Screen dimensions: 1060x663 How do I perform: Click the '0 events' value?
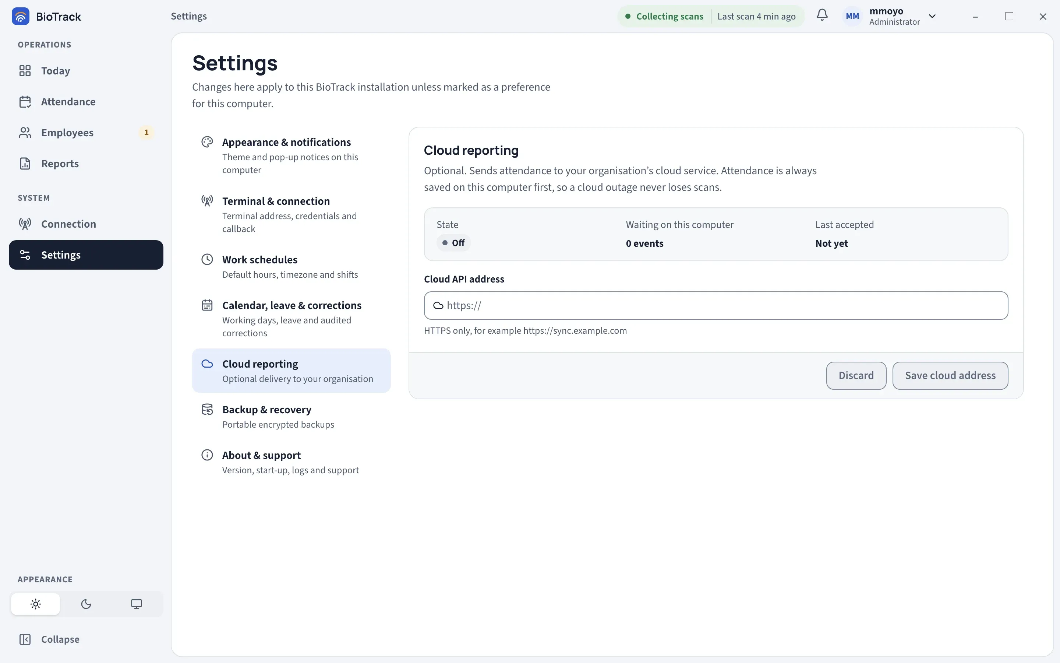pos(644,243)
